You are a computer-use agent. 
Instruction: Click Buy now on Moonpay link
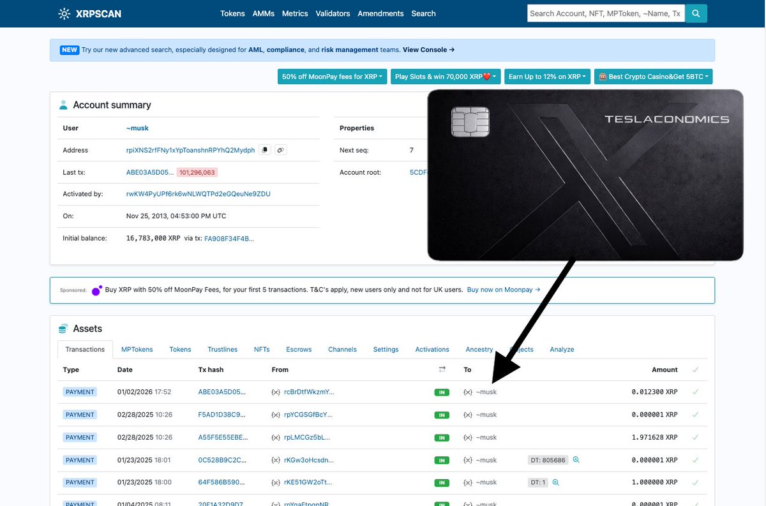coord(504,290)
